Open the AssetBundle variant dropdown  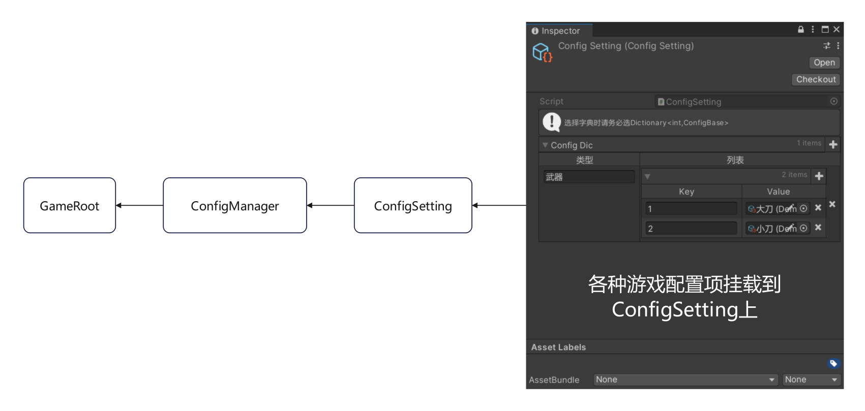811,380
